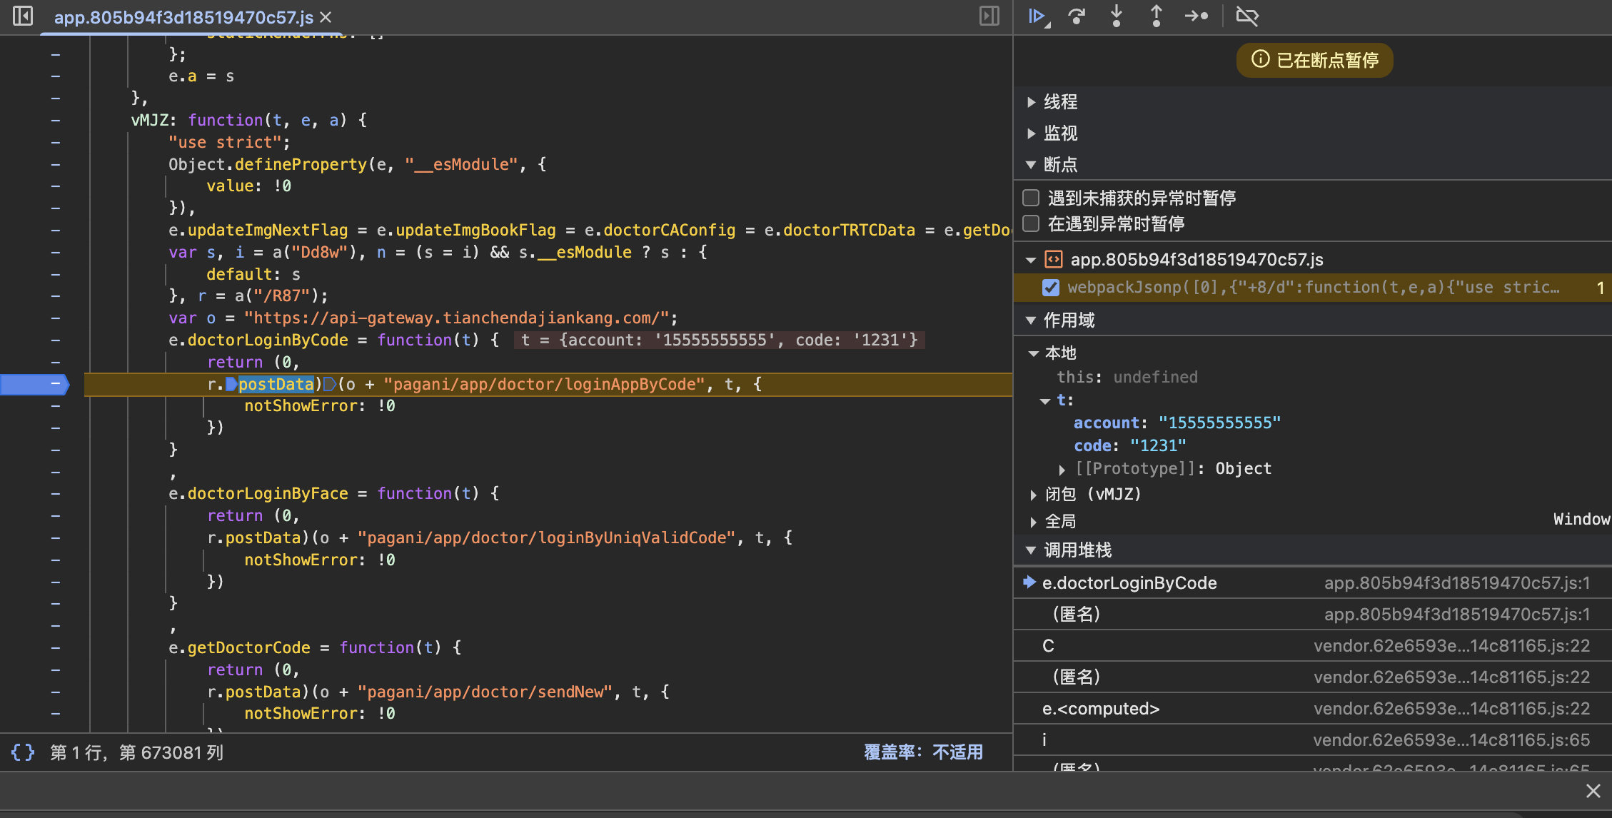Open e.doctorLoginByCode call stack frame
This screenshot has height=818, width=1612.
tap(1129, 583)
